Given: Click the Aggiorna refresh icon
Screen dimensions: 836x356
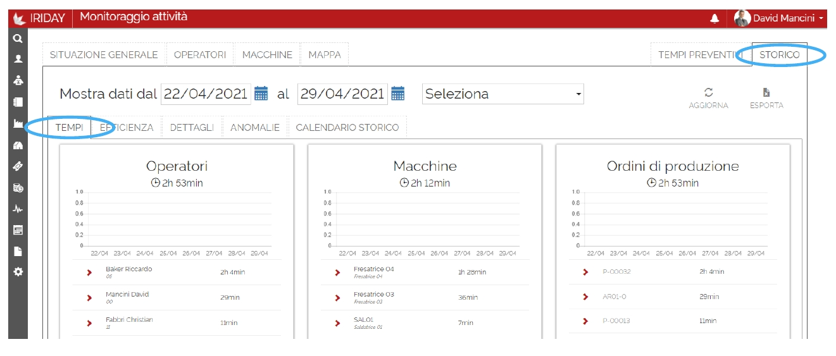Looking at the screenshot, I should [x=708, y=93].
